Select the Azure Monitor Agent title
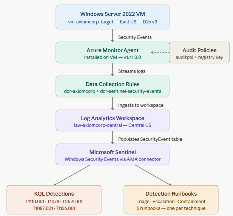 click(113, 50)
